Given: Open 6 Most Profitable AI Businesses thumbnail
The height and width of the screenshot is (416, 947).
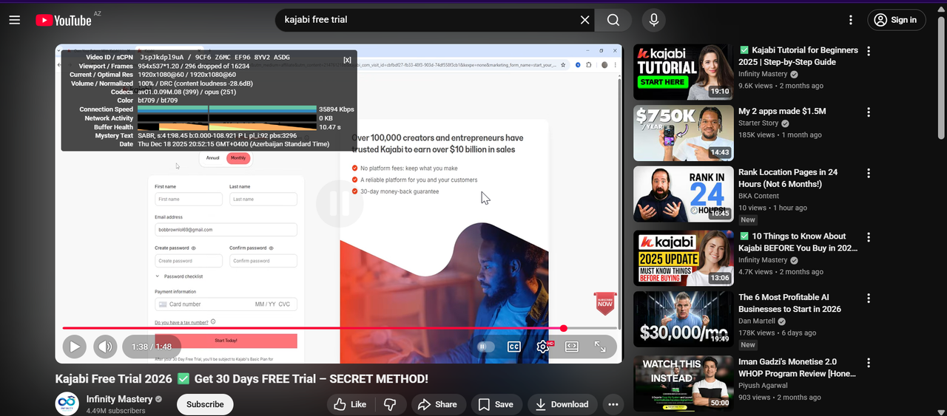Looking at the screenshot, I should [x=684, y=319].
